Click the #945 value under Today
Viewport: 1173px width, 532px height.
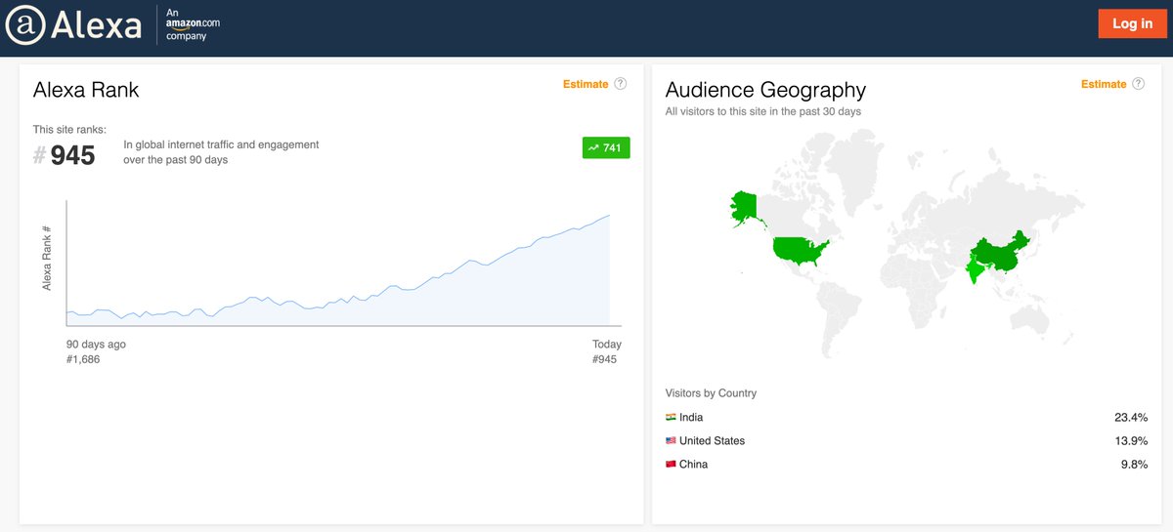click(605, 359)
